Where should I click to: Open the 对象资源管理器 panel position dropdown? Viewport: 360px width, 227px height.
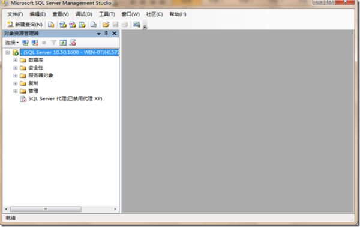point(99,34)
